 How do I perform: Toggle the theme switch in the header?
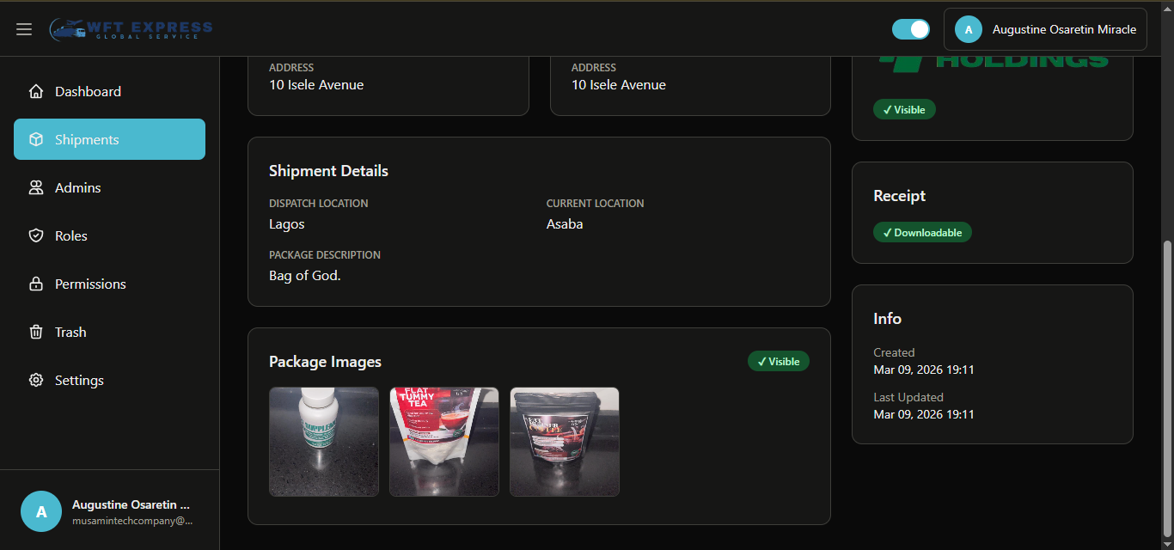(x=910, y=28)
